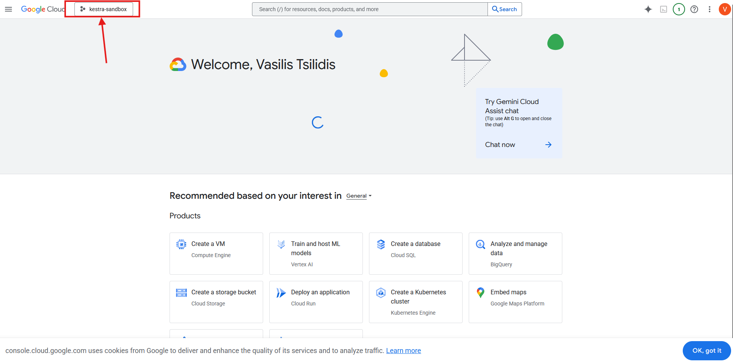Open the main navigation hamburger menu
The height and width of the screenshot is (363, 733).
8,9
